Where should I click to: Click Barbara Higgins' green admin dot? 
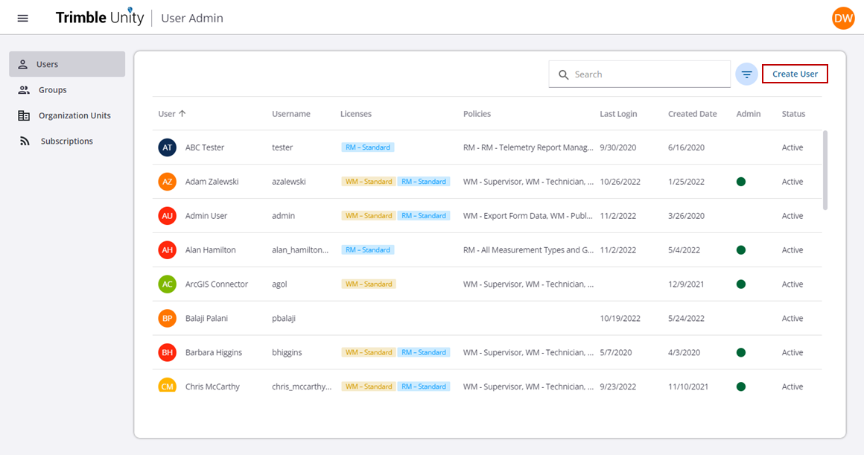(x=740, y=352)
